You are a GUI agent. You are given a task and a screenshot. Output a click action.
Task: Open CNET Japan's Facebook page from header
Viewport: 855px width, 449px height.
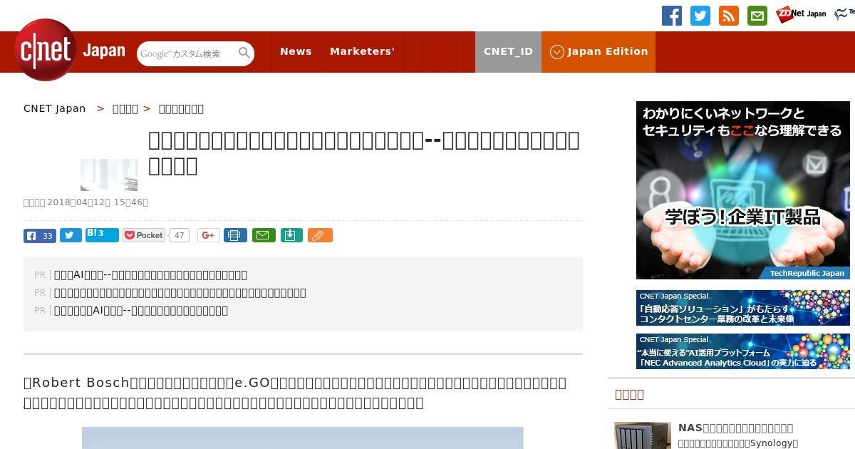(672, 16)
